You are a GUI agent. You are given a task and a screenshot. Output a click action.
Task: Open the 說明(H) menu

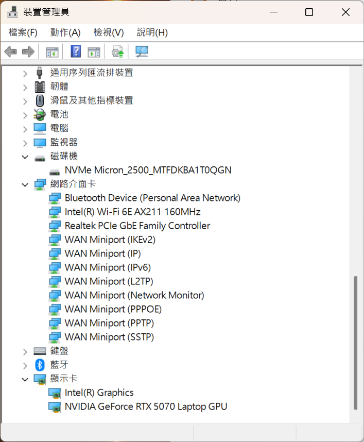pyautogui.click(x=152, y=32)
